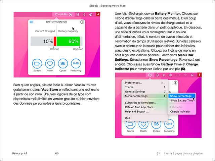Expand the General Settings submenu
This screenshot has height=161, width=215.
[x=144, y=92]
